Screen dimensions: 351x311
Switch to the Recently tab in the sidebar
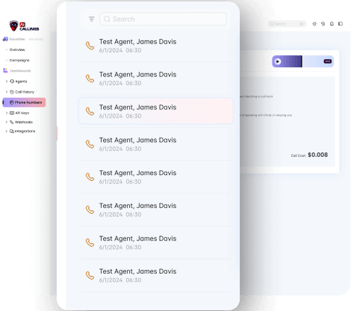pyautogui.click(x=36, y=39)
